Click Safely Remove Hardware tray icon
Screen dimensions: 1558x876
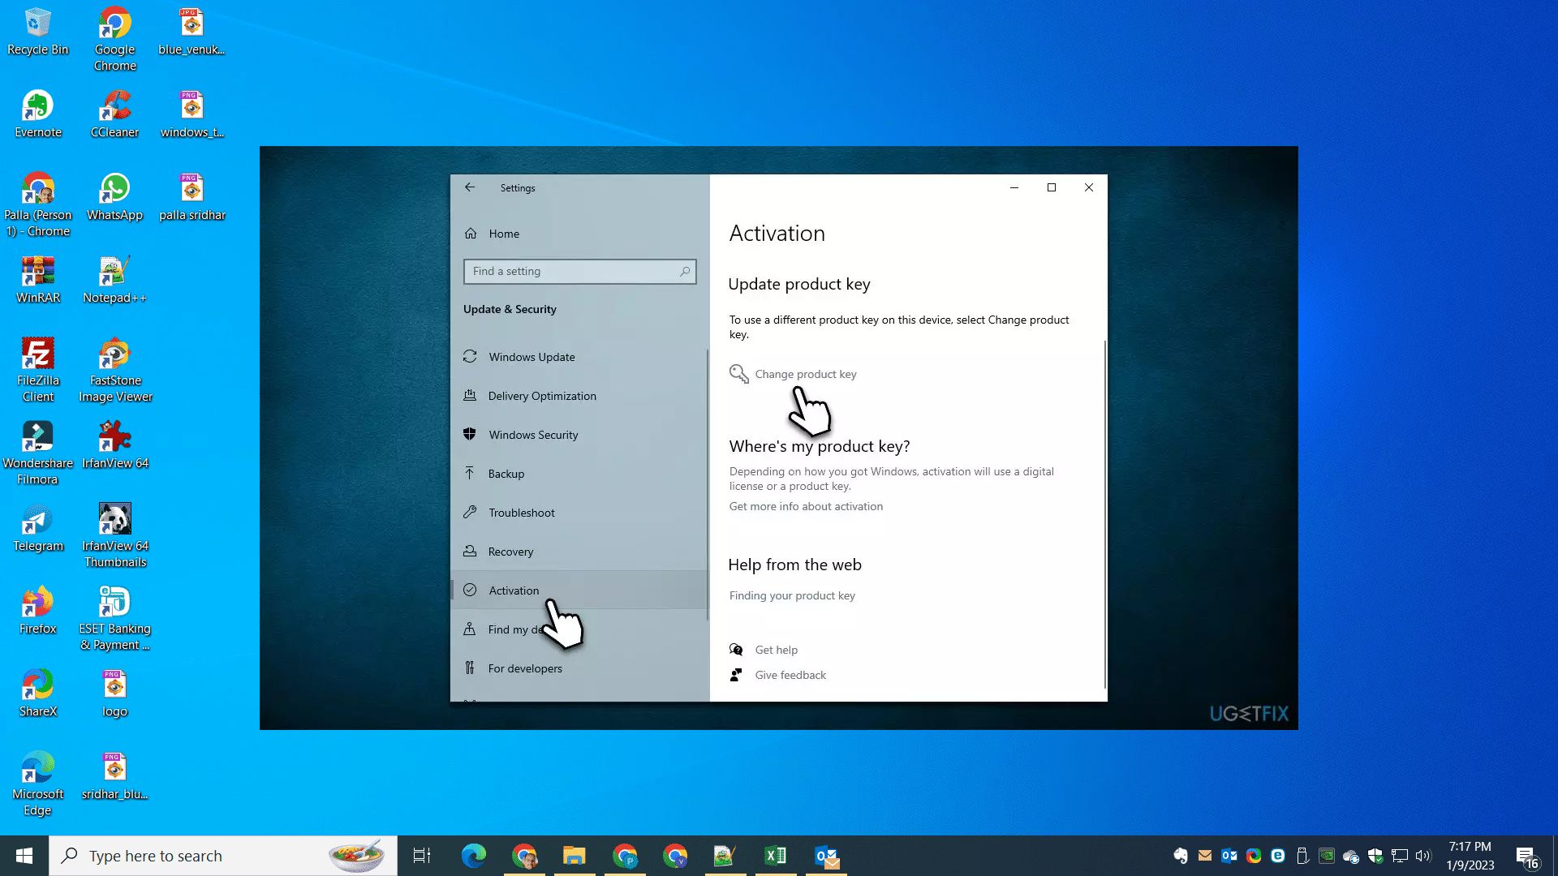[x=1302, y=856]
